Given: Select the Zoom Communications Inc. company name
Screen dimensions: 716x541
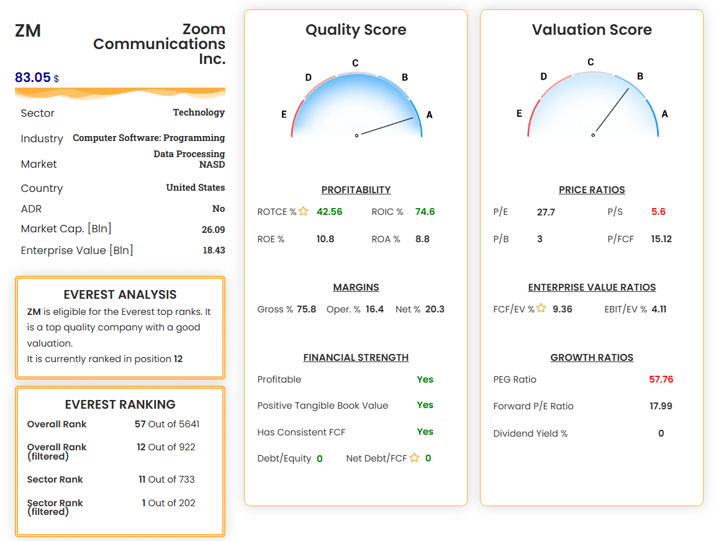Looking at the screenshot, I should [160, 44].
